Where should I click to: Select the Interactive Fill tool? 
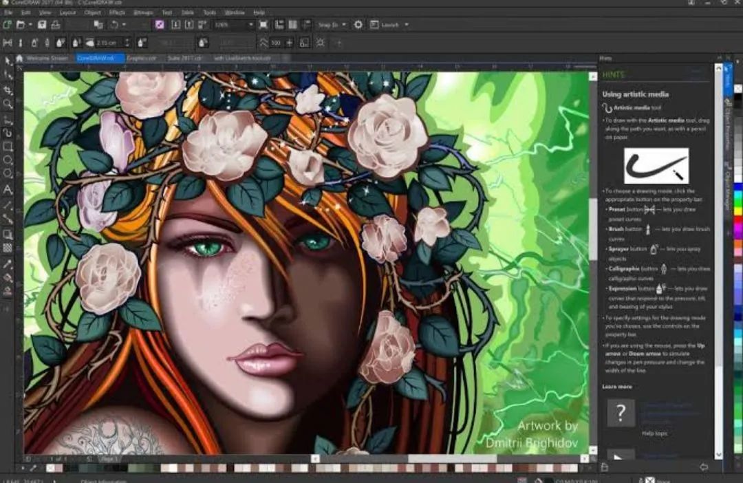coord(8,278)
